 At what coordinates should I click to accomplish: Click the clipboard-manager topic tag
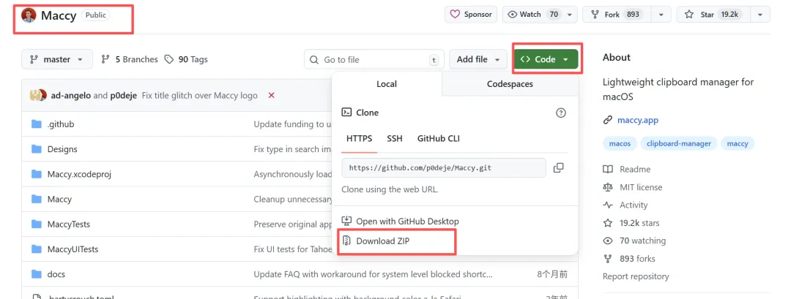(x=679, y=143)
